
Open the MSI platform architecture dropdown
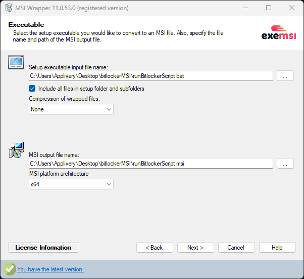71,184
